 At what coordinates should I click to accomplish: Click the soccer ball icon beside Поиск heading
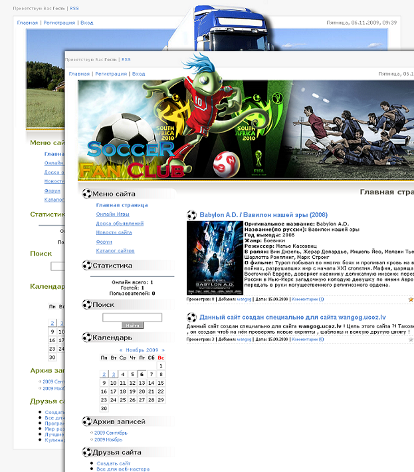point(87,304)
